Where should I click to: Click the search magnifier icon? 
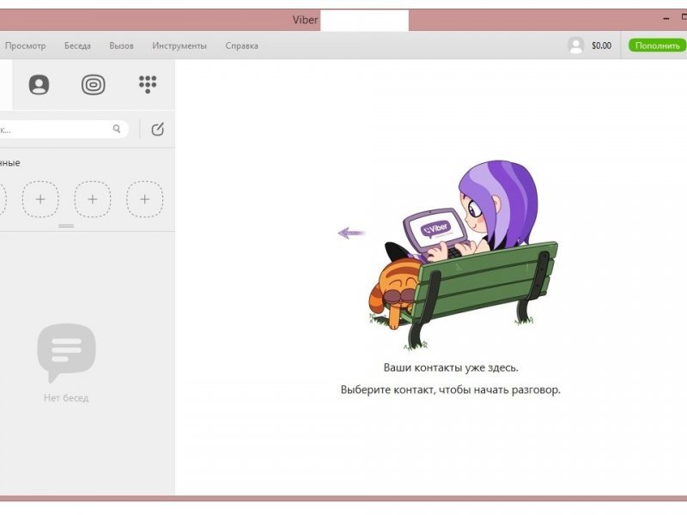(x=117, y=129)
